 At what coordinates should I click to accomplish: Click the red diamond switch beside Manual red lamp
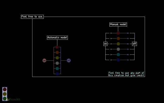pos(111,33)
